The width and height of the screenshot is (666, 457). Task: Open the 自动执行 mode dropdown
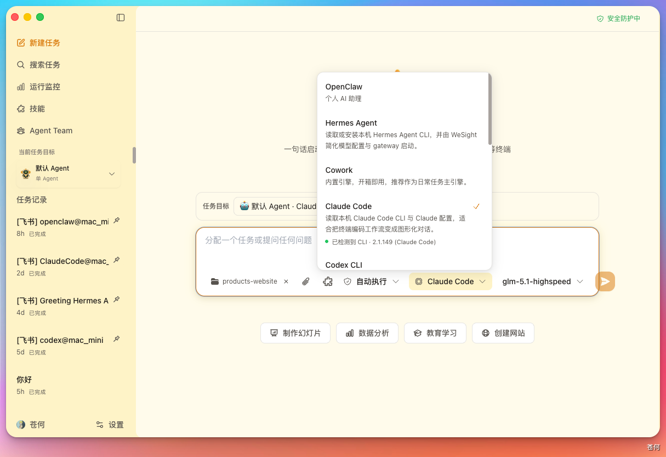(371, 281)
